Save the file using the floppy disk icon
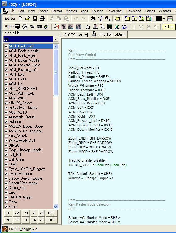 (x=35, y=19)
